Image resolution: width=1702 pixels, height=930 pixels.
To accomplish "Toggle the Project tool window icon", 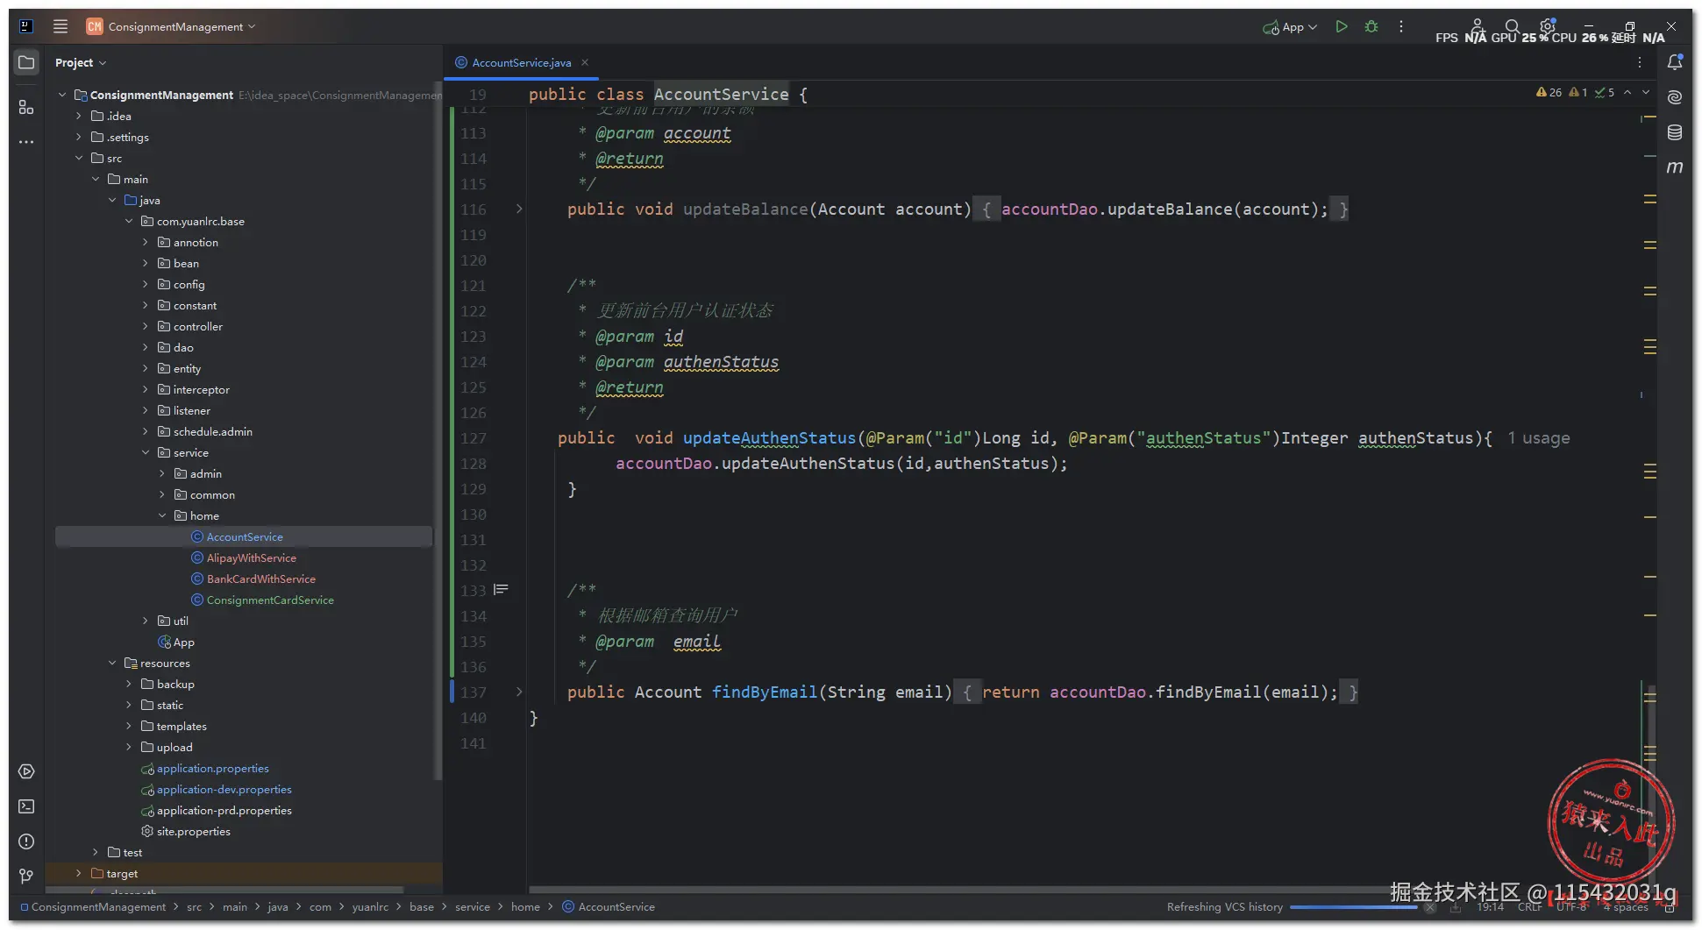I will 26,62.
